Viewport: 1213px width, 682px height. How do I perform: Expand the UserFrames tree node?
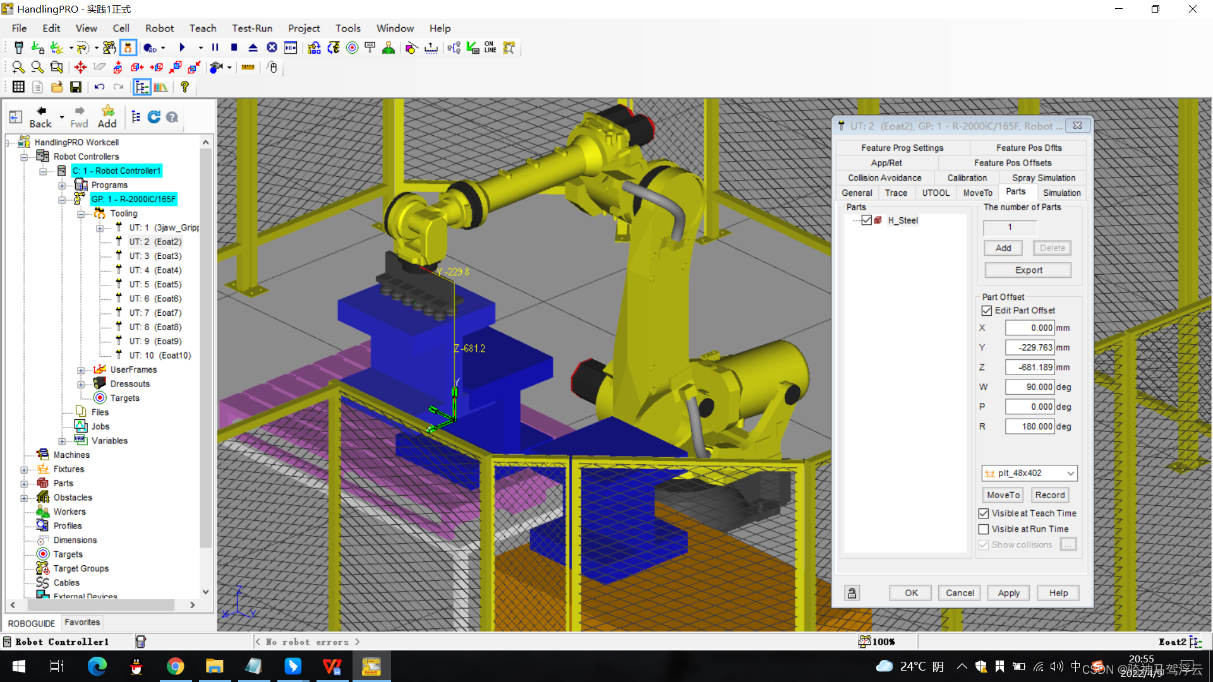81,370
